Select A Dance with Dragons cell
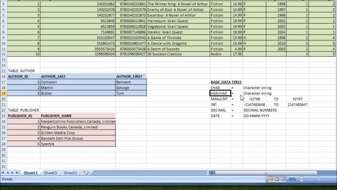 [x=178, y=43]
